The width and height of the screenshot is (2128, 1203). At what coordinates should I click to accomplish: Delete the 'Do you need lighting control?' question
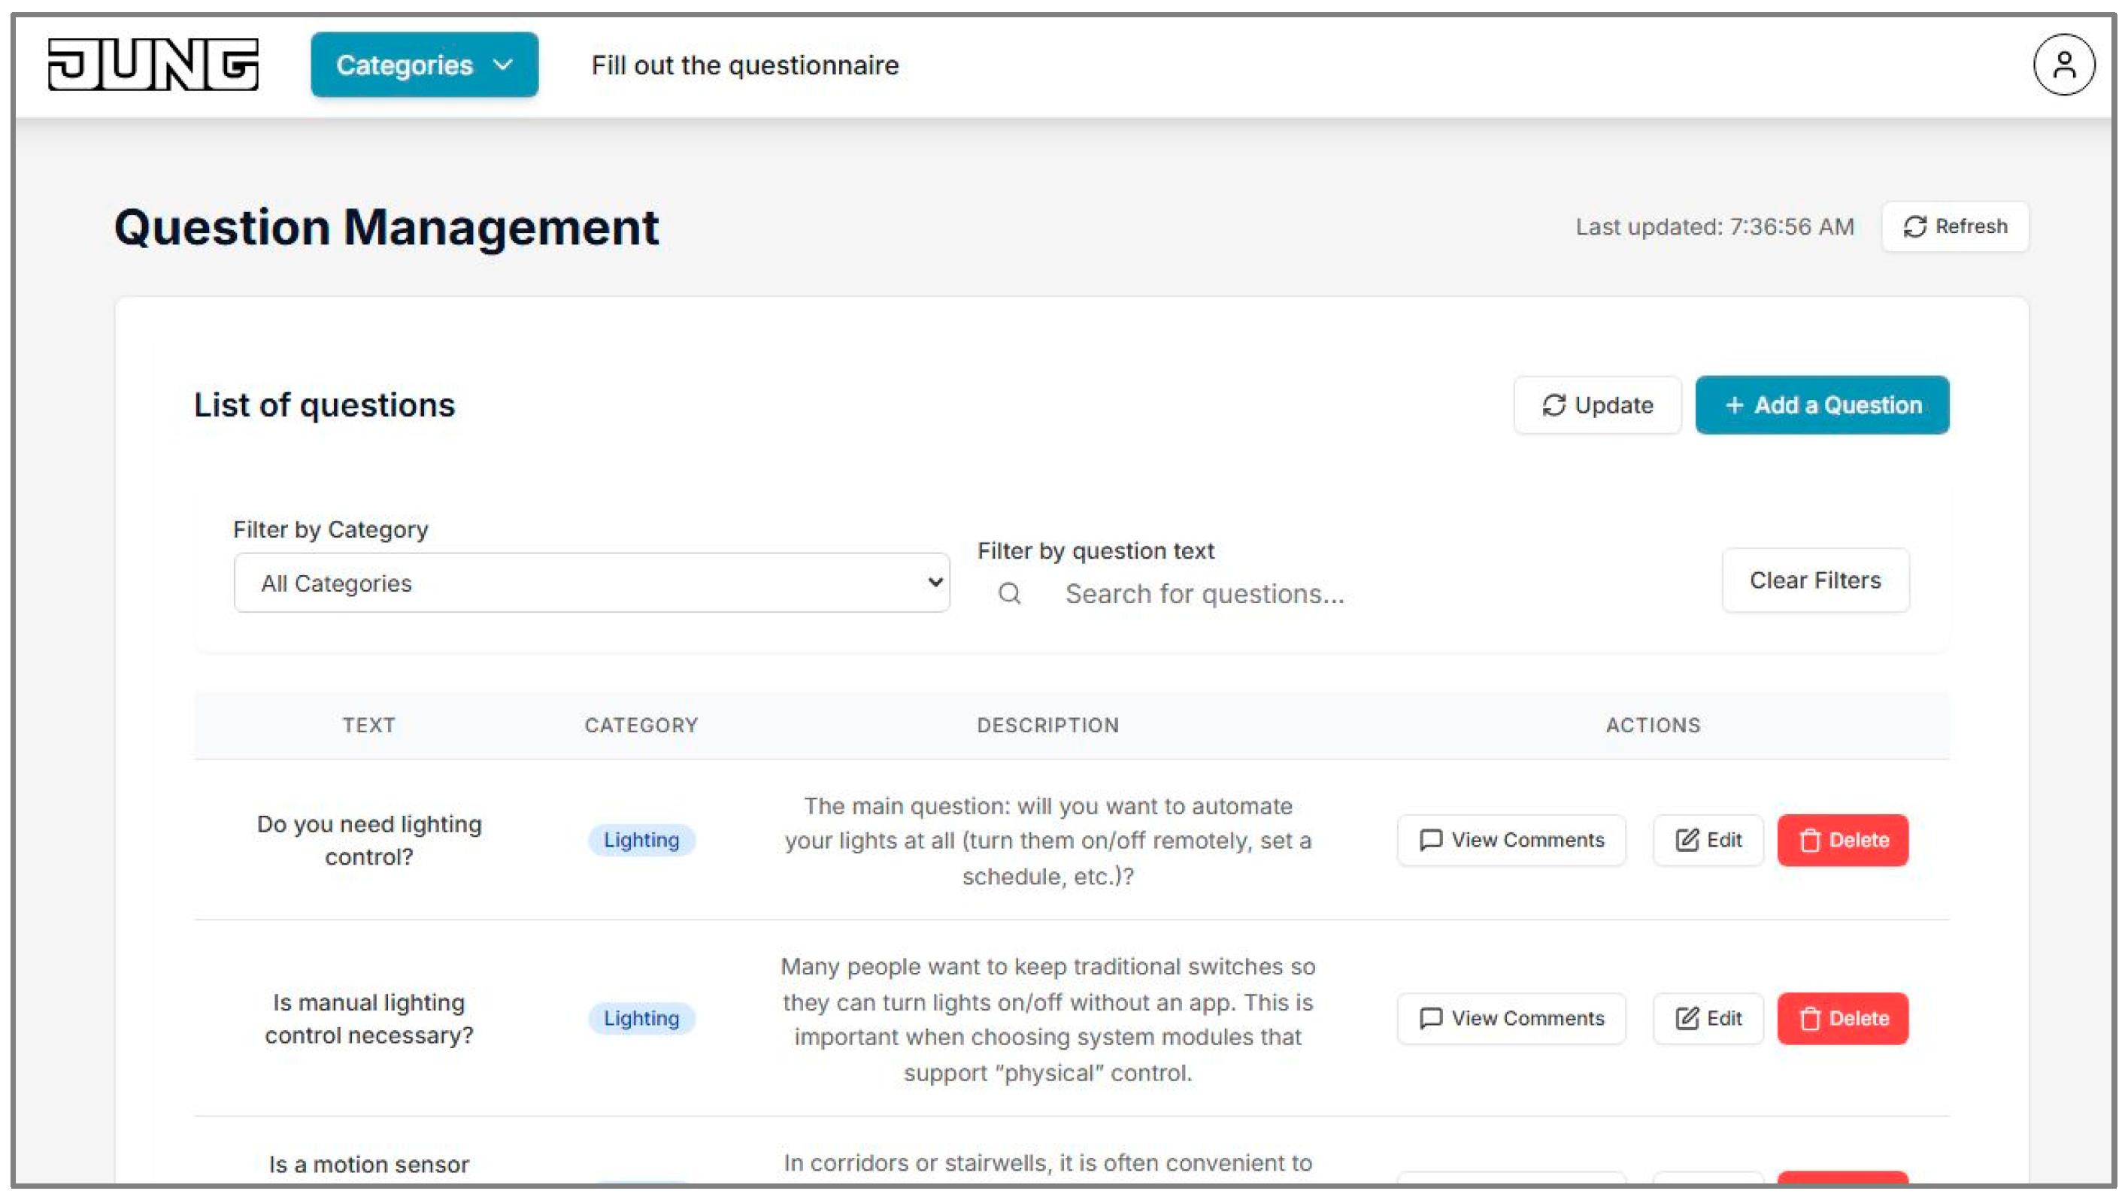point(1842,839)
